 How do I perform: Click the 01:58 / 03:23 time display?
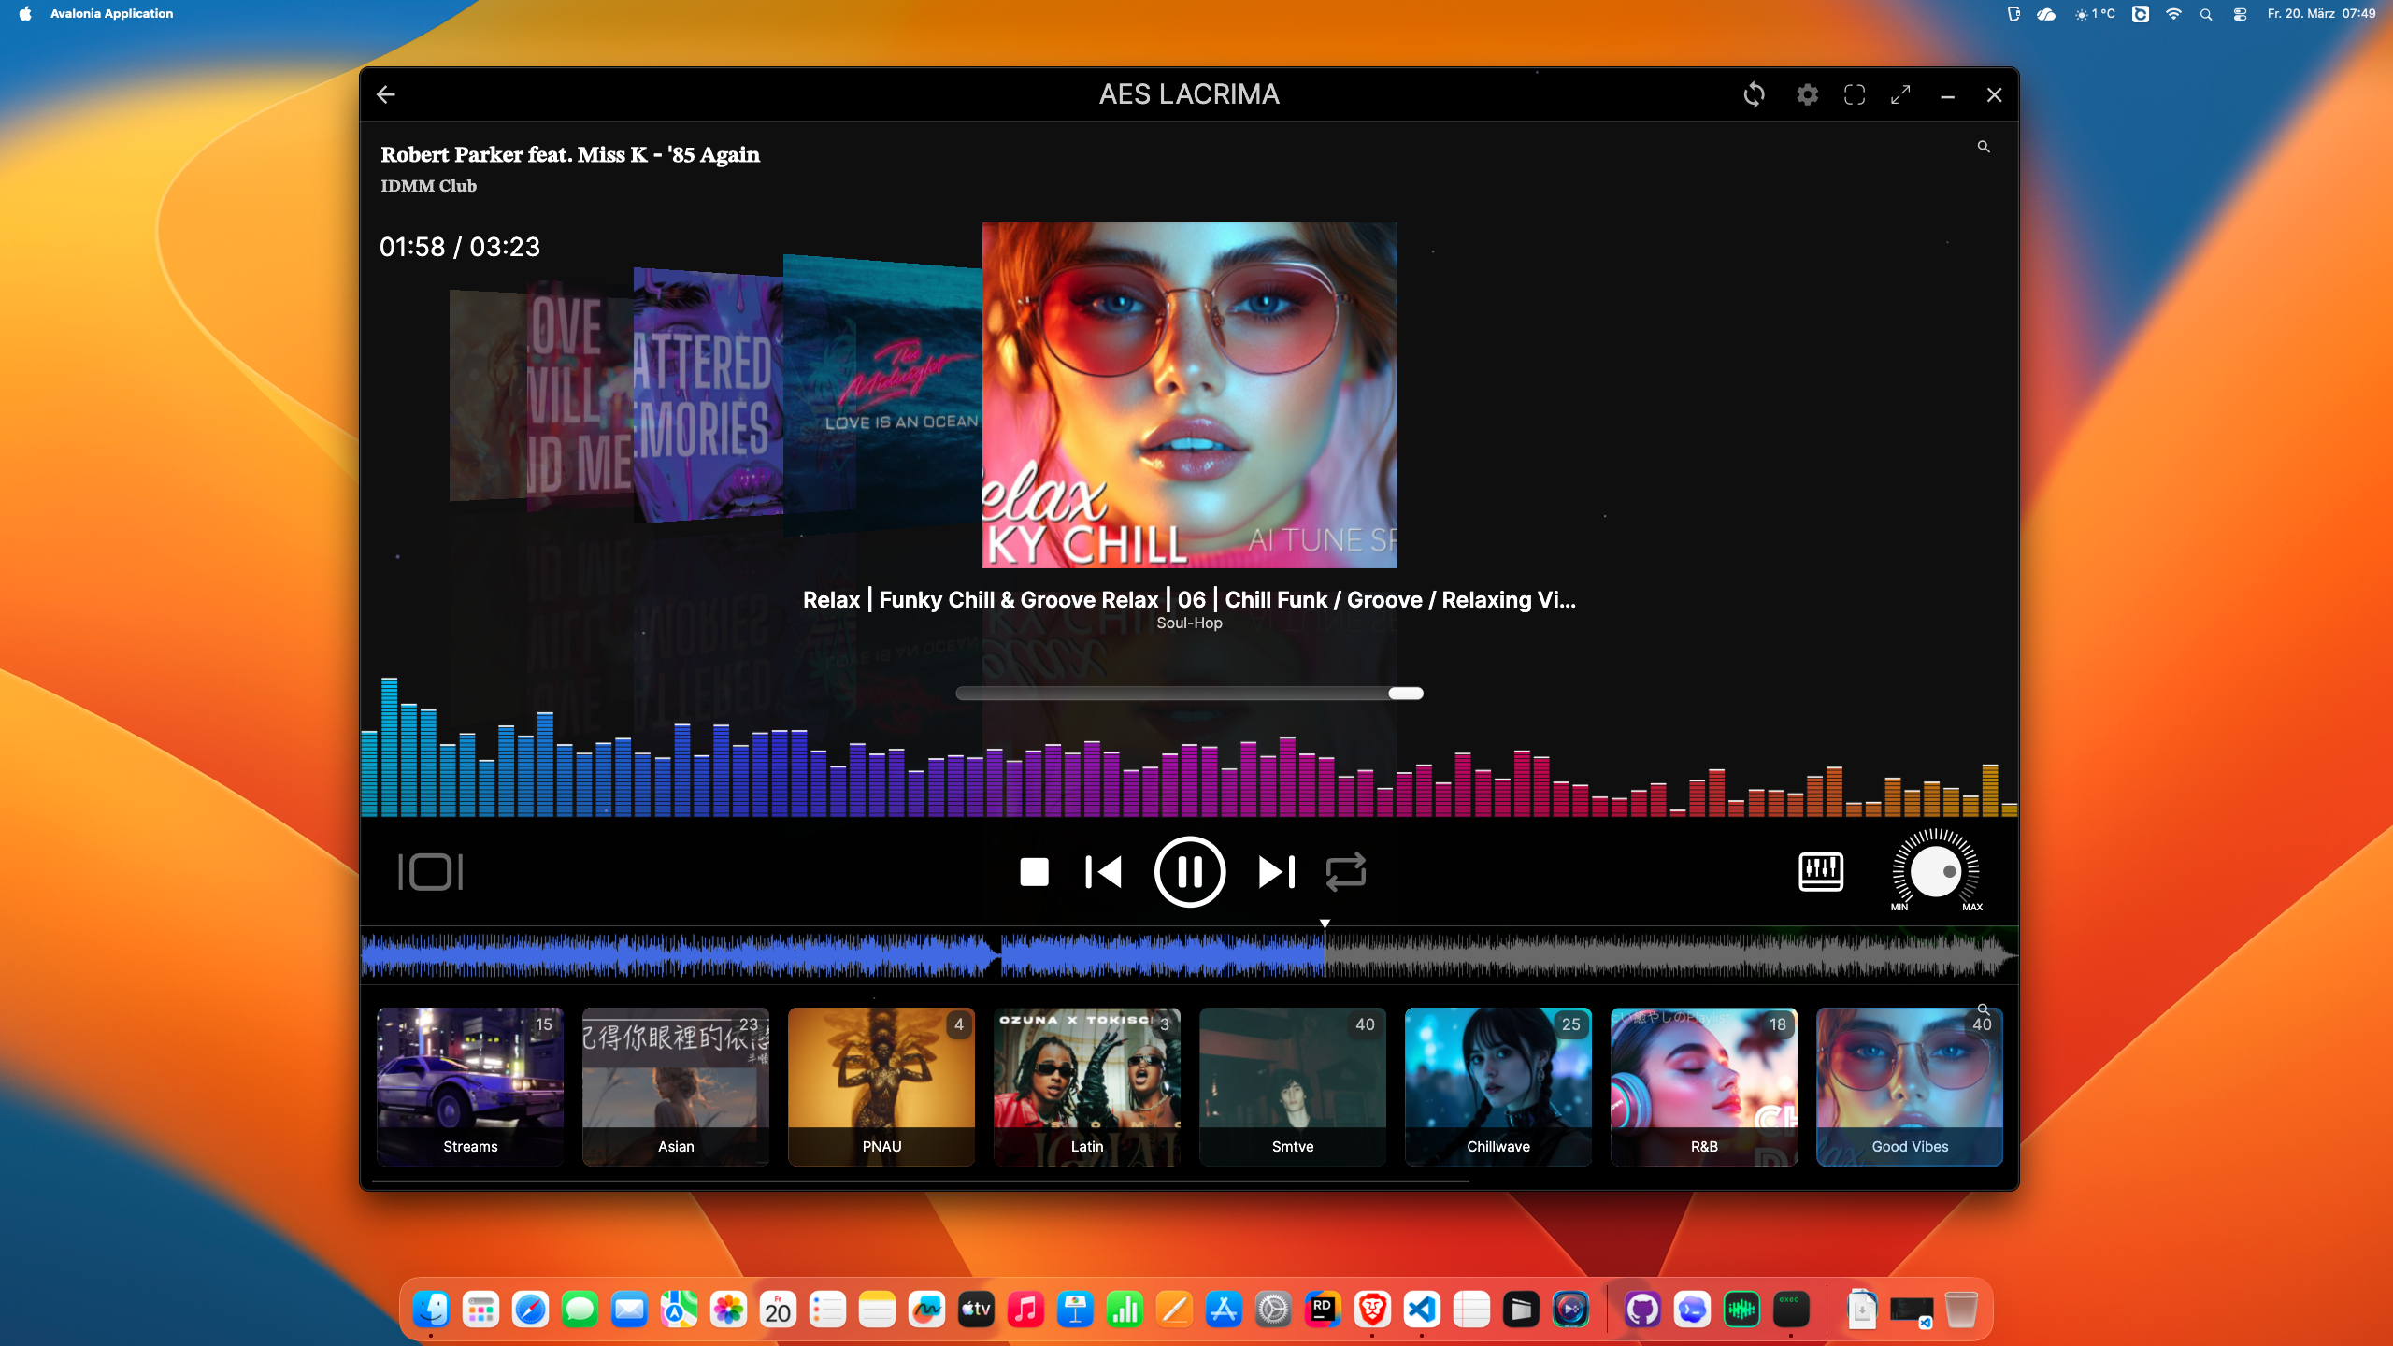(x=460, y=247)
